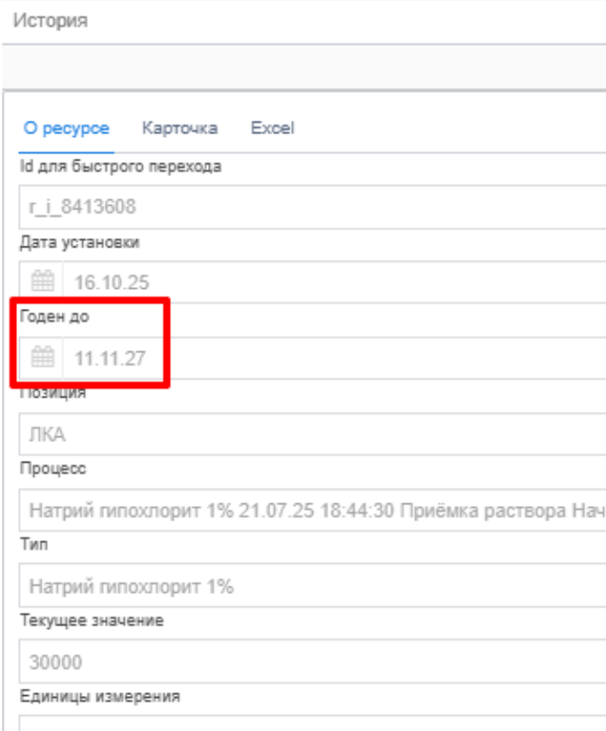Click the Процесс field with Натрий гипохлорит

pos(313,510)
